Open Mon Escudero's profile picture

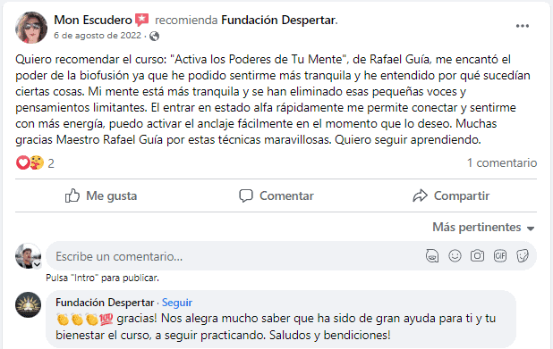[x=31, y=27]
